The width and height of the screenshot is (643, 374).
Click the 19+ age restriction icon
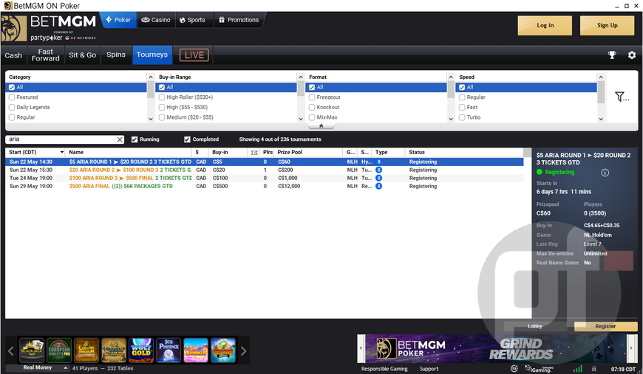(514, 369)
